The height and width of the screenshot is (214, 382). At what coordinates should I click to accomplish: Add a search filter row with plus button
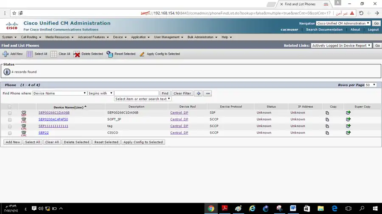[199, 93]
